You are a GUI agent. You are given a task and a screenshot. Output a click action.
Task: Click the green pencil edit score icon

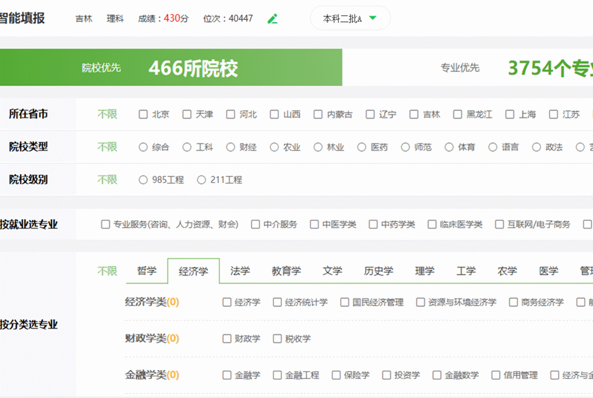[x=273, y=19]
